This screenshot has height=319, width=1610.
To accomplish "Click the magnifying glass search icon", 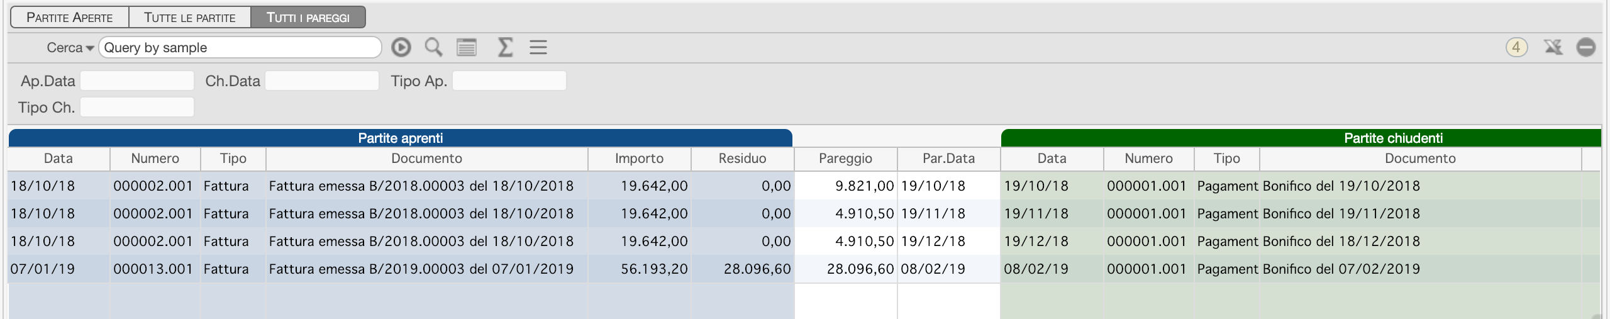I will [x=433, y=47].
